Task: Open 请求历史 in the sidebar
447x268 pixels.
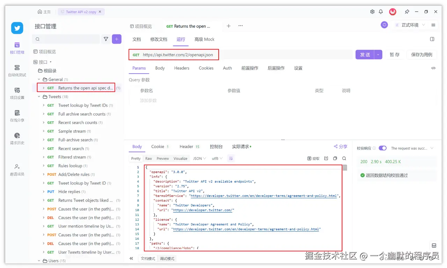Action: (17, 139)
